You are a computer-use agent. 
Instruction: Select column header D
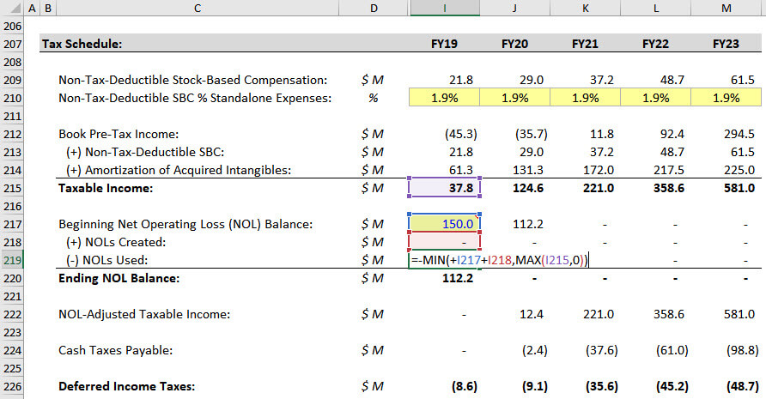[374, 8]
